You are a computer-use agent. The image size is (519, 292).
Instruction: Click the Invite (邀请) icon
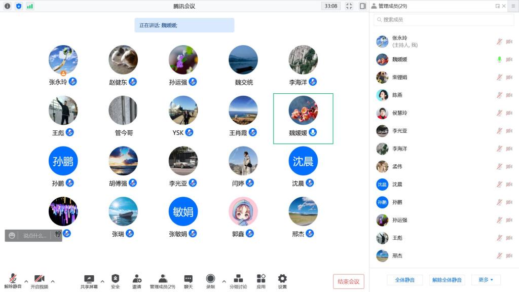click(137, 279)
